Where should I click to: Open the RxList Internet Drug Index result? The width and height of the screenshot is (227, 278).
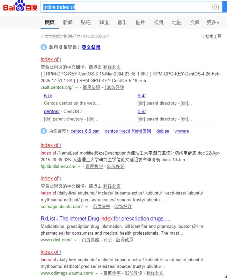click(105, 219)
